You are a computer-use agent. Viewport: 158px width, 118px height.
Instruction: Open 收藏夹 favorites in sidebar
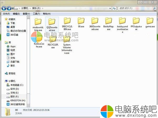pos(10,19)
